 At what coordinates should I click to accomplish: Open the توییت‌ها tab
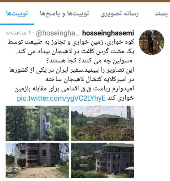pyautogui.click(x=17, y=13)
